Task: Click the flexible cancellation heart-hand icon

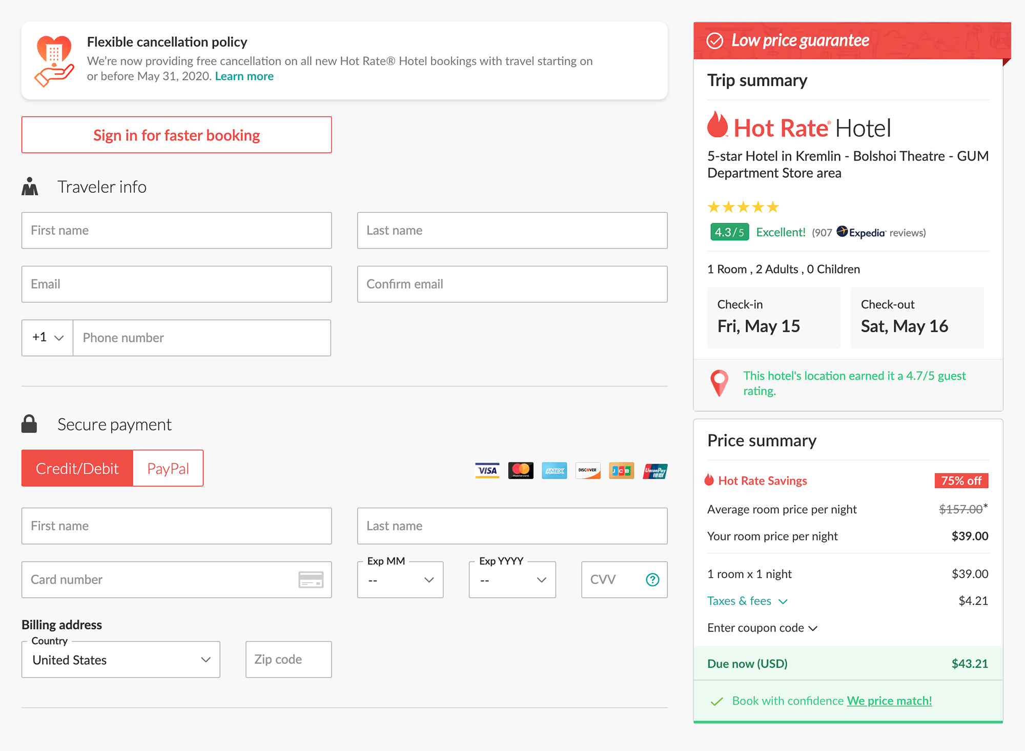Action: 54,61
